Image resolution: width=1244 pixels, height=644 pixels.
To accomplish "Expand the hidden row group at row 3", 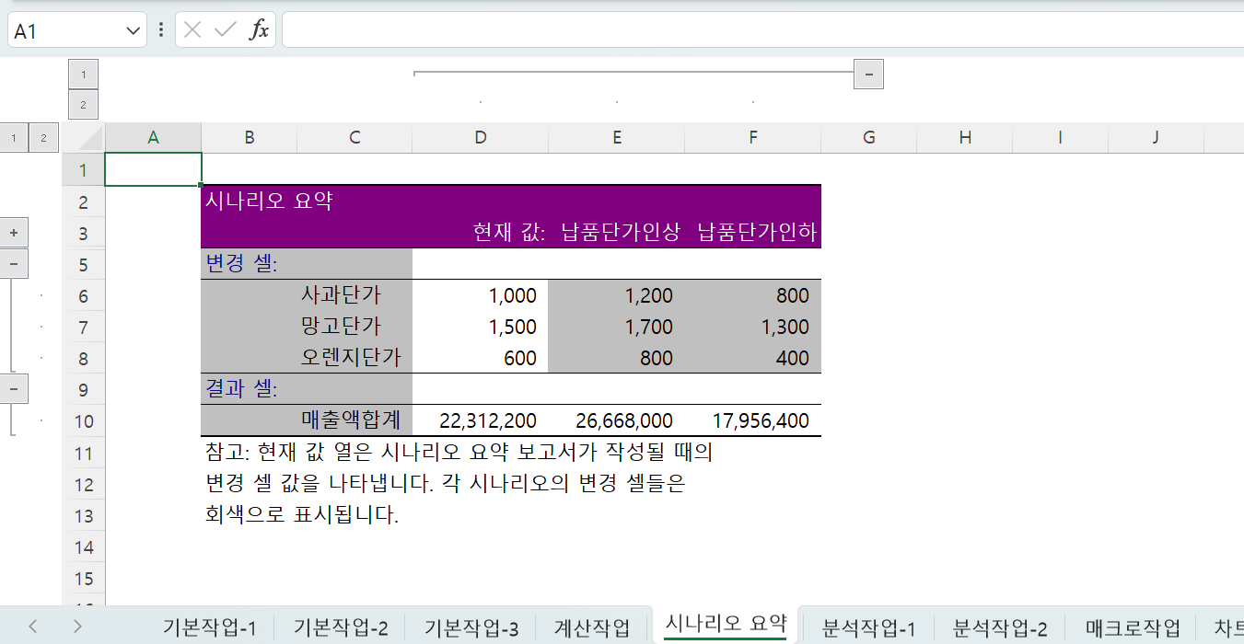I will click(14, 233).
